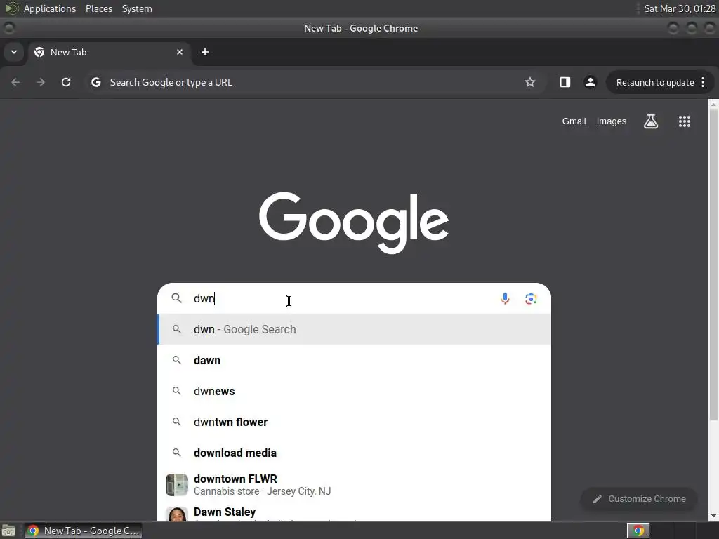
Task: Bookmark this tab with the star icon
Action: click(530, 82)
